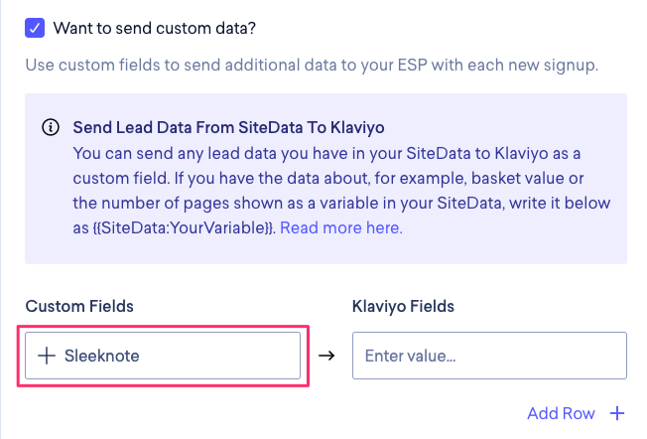This screenshot has width=647, height=439.
Task: Open the Sleeknote custom field selector
Action: click(163, 356)
